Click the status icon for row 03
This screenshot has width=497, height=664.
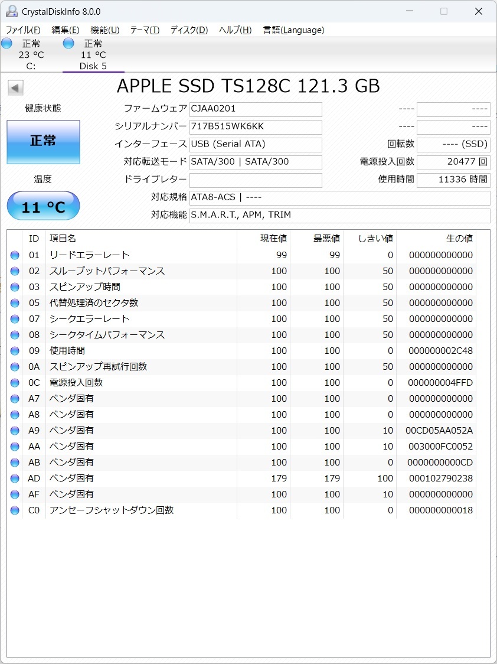click(x=15, y=287)
